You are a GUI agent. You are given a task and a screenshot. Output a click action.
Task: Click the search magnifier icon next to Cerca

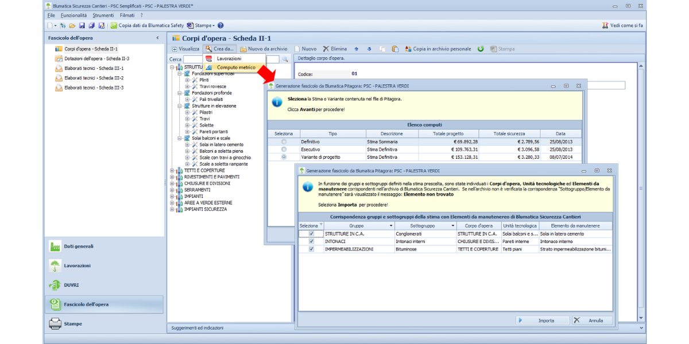click(285, 59)
